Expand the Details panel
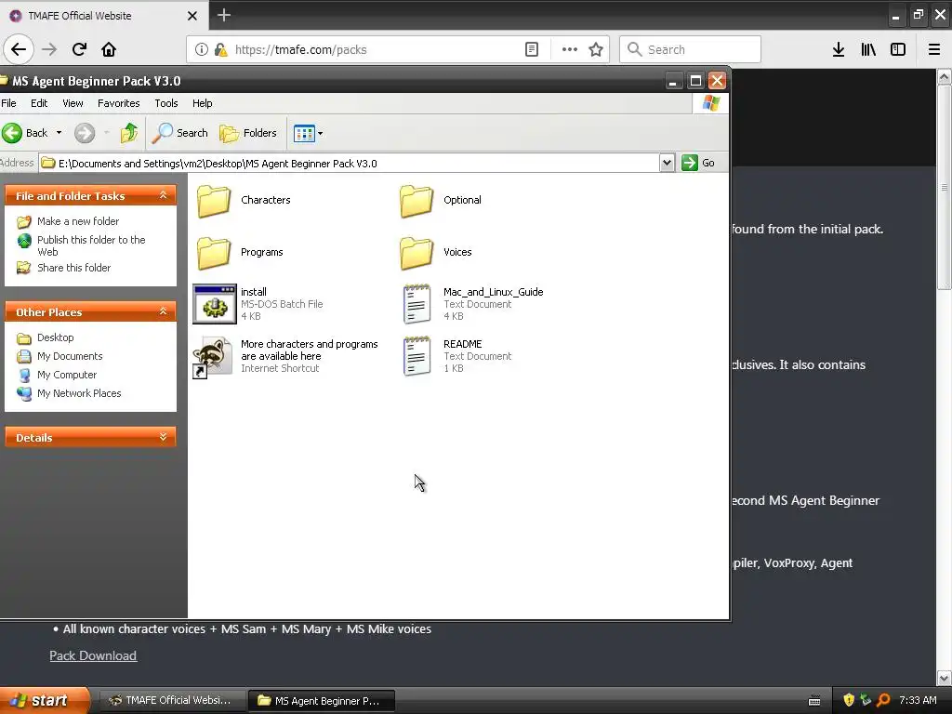Viewport: 952px width, 714px height. [163, 437]
